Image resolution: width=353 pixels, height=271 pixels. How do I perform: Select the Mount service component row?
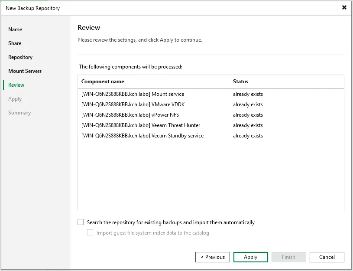pos(133,94)
